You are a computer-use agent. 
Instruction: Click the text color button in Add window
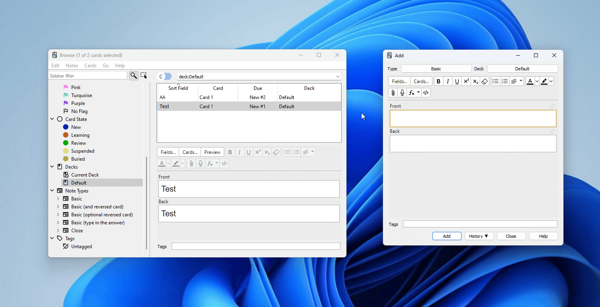pyautogui.click(x=530, y=82)
